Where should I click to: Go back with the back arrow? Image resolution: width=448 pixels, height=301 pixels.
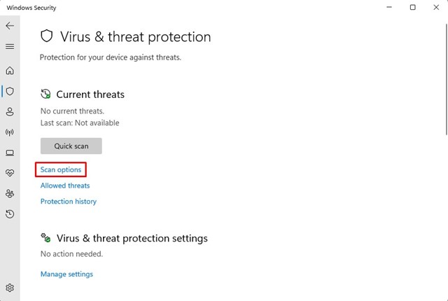(10, 26)
